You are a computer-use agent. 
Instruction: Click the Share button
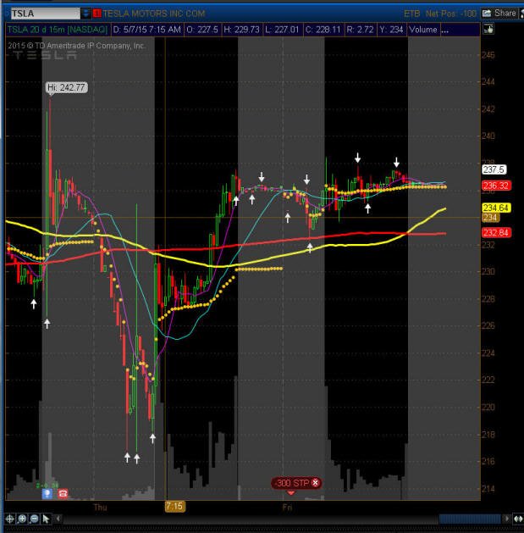[x=499, y=14]
